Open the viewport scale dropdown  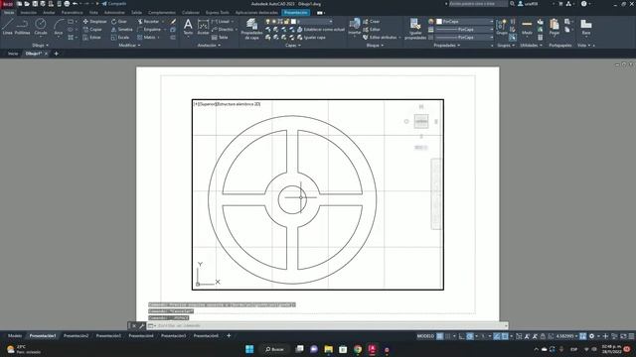(x=566, y=336)
